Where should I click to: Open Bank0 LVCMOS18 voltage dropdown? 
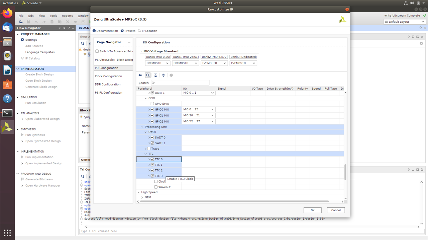click(x=157, y=63)
